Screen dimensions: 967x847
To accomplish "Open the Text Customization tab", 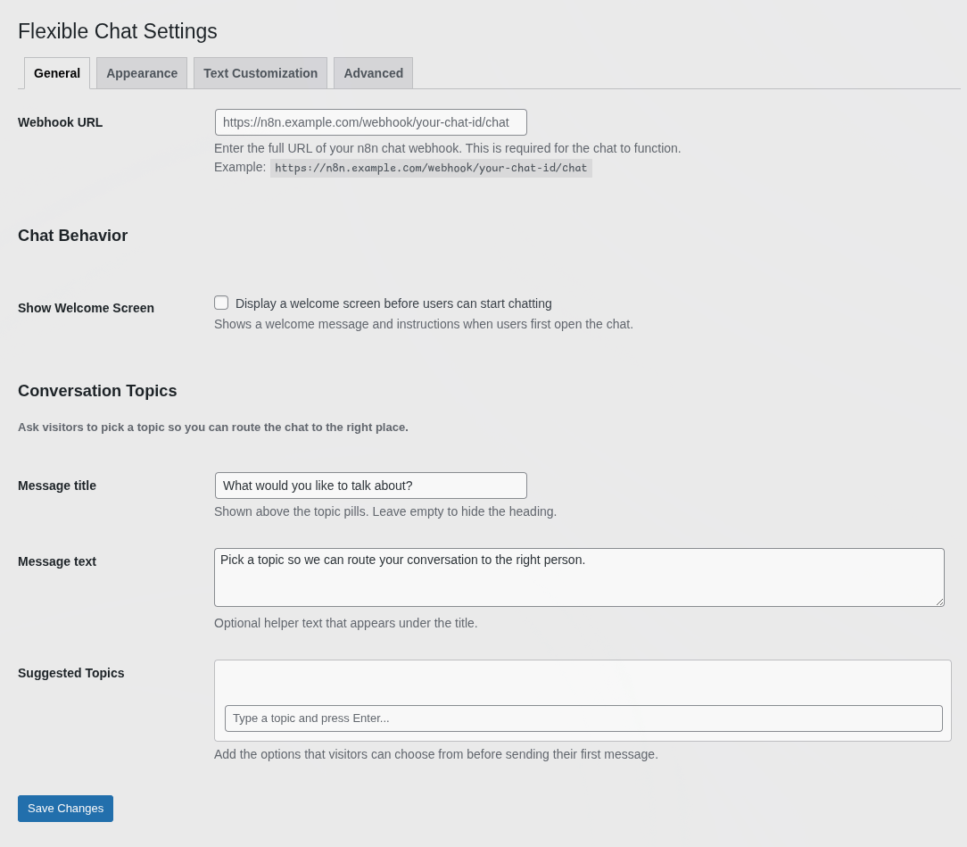I will click(260, 72).
